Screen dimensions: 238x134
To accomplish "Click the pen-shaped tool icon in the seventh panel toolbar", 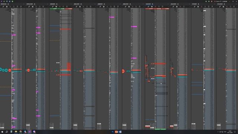I will click(148, 7).
